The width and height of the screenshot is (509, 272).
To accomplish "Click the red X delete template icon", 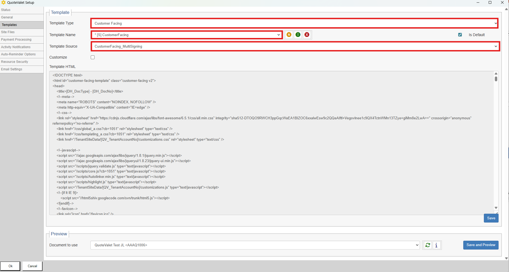I will 307,35.
